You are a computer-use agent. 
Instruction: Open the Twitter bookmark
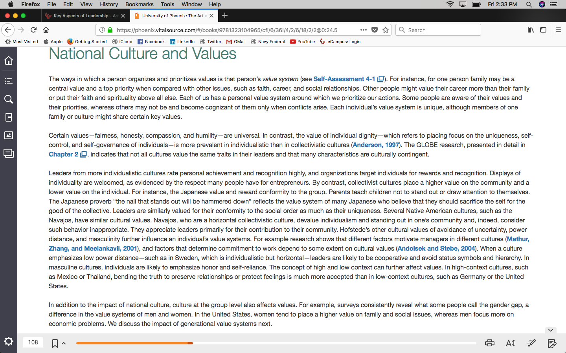coord(211,42)
